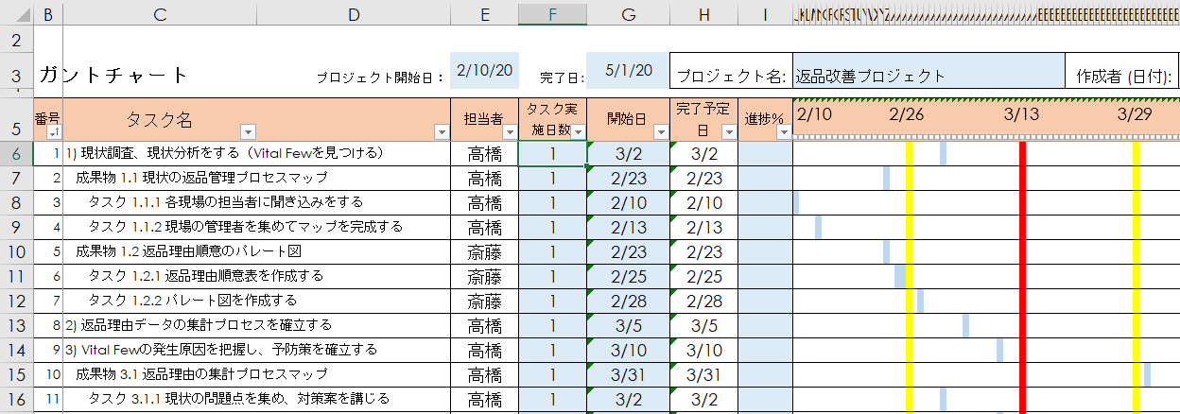Open the タスク実施日数 filter dropdown
This screenshot has width=1180, height=414.
(578, 132)
